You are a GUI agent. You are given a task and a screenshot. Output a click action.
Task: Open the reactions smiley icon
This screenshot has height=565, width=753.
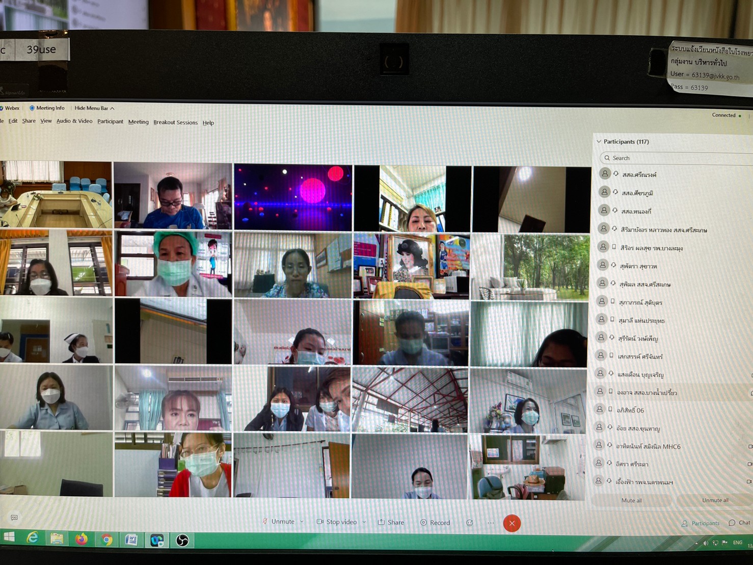(469, 523)
